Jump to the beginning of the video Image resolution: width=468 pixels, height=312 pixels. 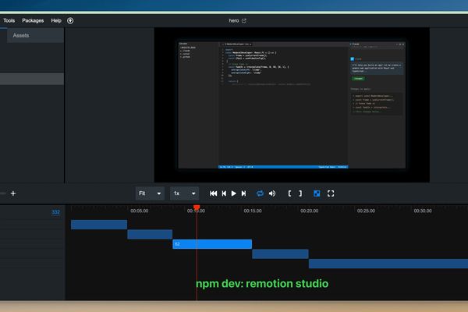tap(213, 193)
